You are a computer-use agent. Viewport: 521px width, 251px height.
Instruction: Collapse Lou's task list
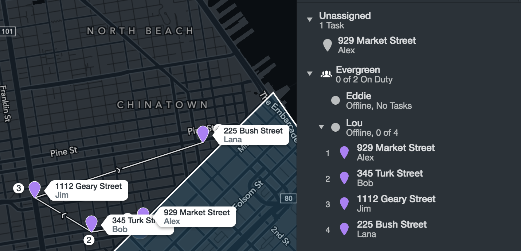[x=321, y=127]
